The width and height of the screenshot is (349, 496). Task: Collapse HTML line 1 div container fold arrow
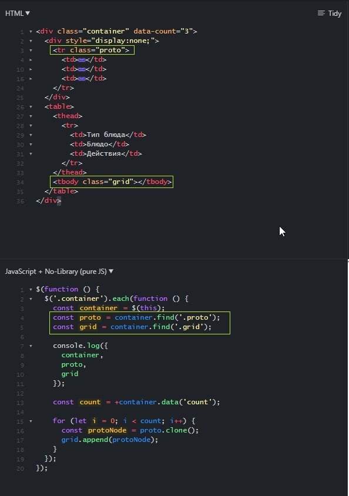point(31,31)
